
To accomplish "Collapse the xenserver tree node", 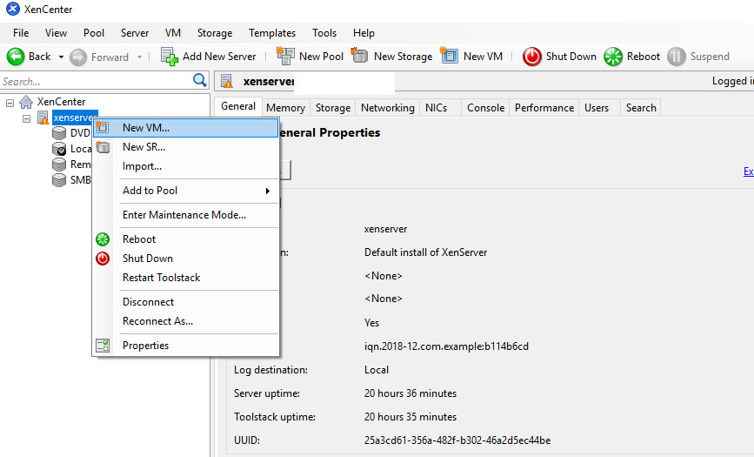I will (x=26, y=118).
